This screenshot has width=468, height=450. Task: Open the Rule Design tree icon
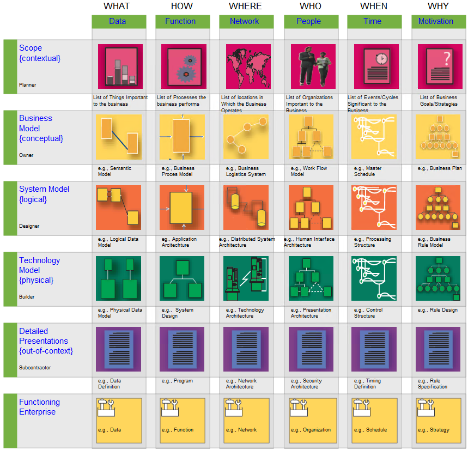click(439, 278)
